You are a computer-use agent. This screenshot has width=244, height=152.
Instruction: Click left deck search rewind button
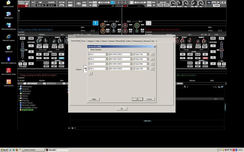click(x=54, y=63)
